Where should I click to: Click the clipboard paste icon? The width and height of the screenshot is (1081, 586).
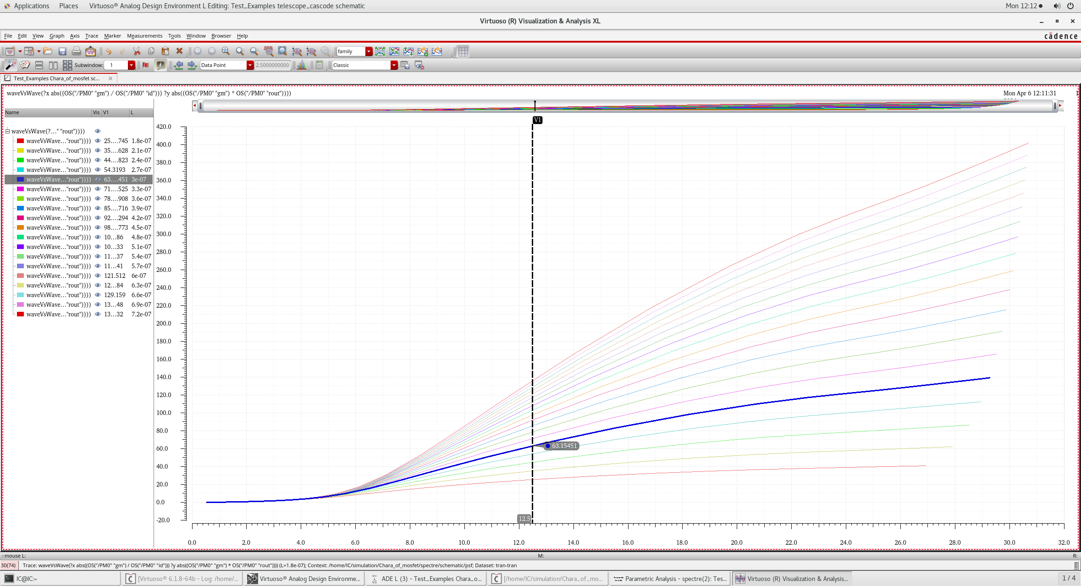pyautogui.click(x=165, y=51)
